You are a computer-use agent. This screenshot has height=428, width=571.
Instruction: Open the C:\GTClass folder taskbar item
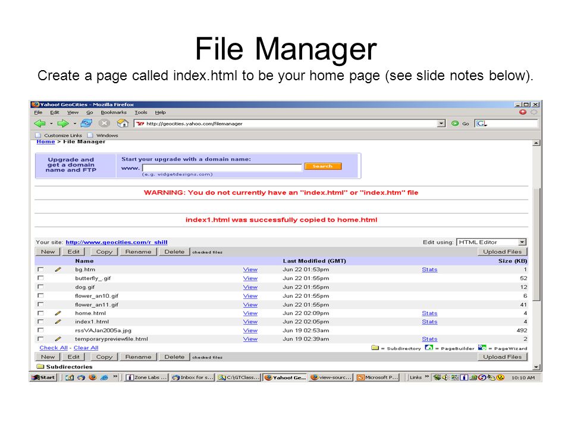239,377
